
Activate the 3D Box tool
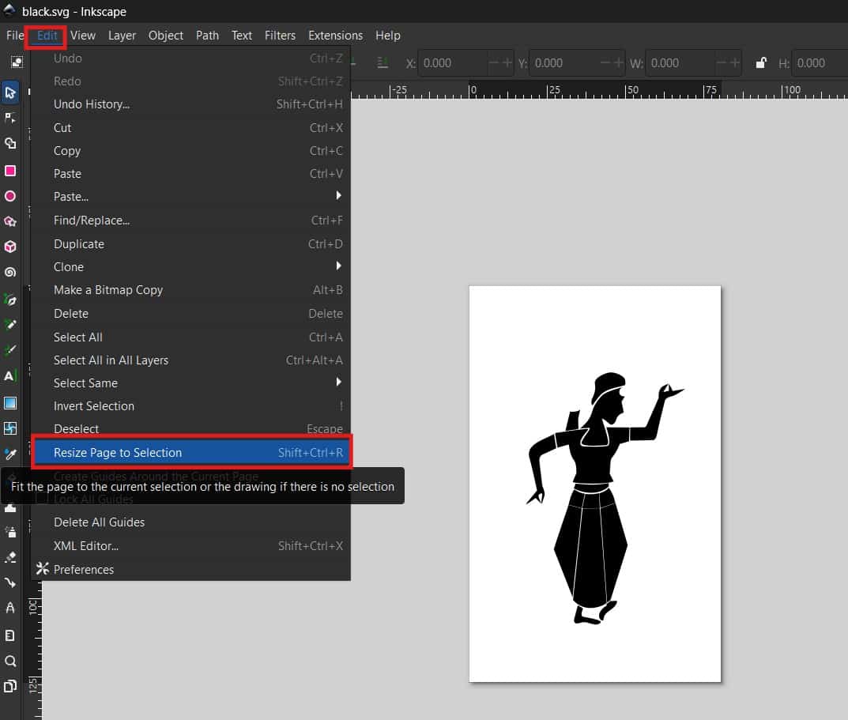10,247
